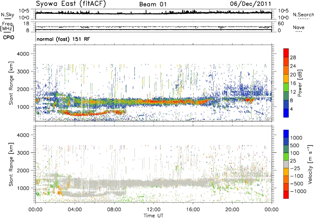Click the '16' power colorbar label
Viewport: 314px width, 218px height.
(293, 83)
